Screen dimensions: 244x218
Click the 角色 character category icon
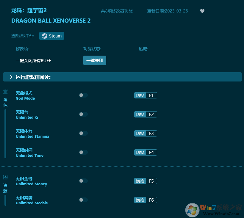tap(5, 92)
